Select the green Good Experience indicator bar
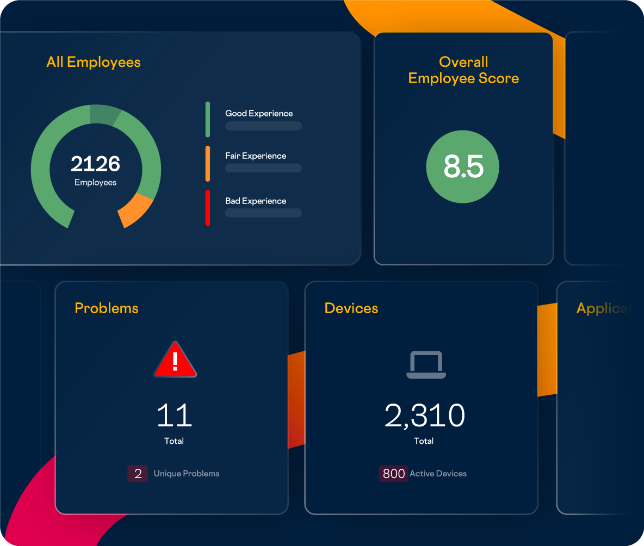The image size is (644, 546). pyautogui.click(x=208, y=119)
